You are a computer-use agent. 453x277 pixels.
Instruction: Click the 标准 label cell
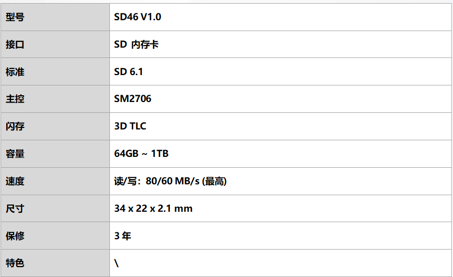pyautogui.click(x=55, y=71)
